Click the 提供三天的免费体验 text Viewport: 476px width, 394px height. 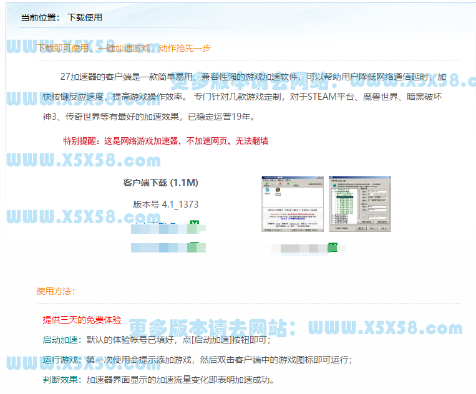coord(82,320)
